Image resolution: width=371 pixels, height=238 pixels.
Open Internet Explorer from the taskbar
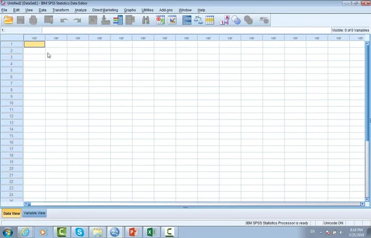click(25, 232)
